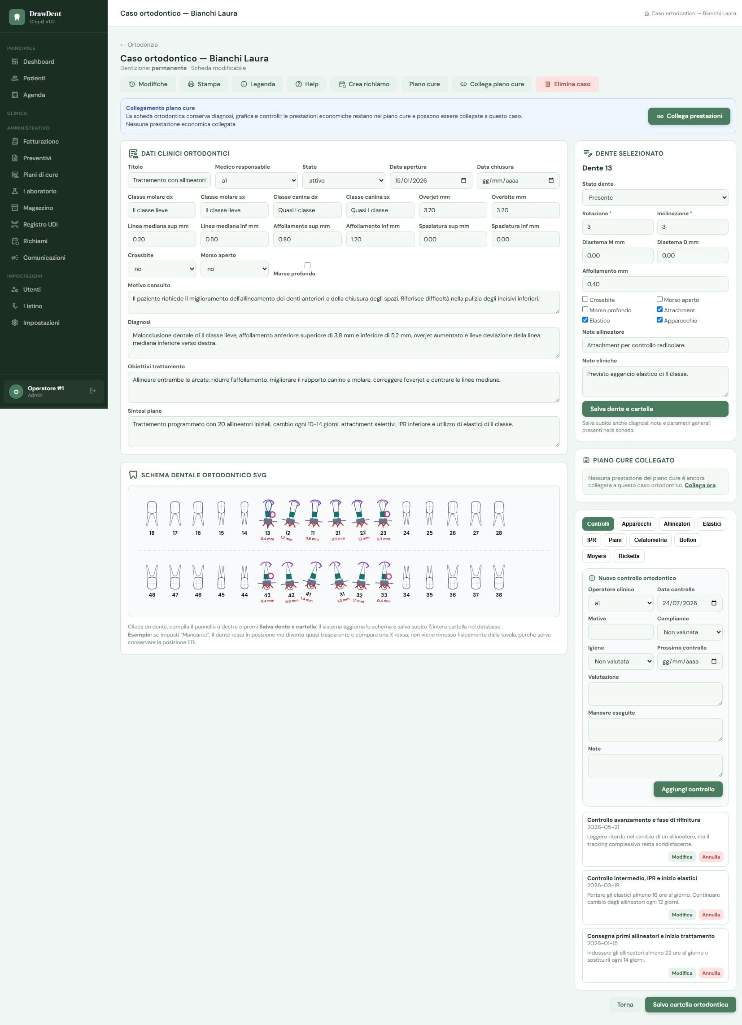Click Annulla on the 2026-01-15 control
The height and width of the screenshot is (1025, 742).
pos(711,973)
